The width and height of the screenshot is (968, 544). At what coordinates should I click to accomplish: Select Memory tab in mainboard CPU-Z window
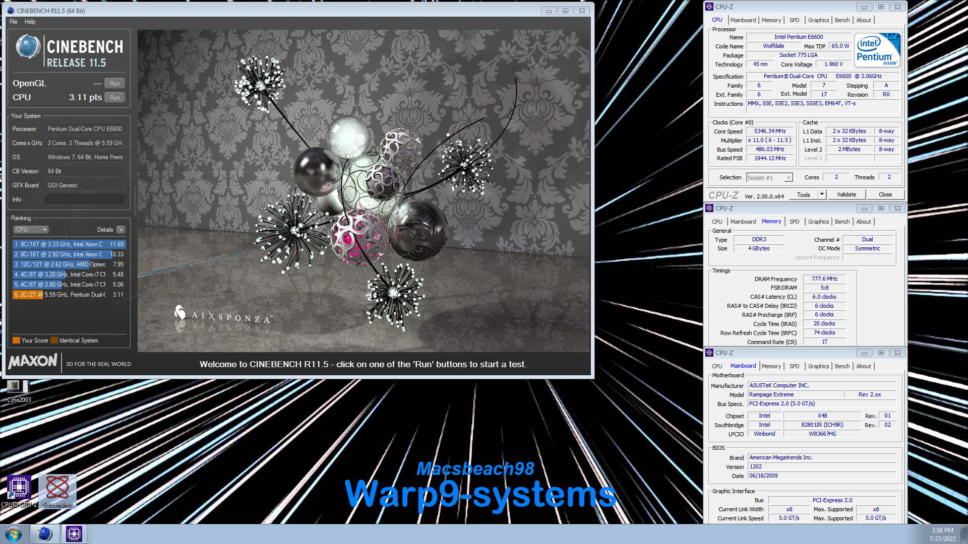click(x=771, y=366)
